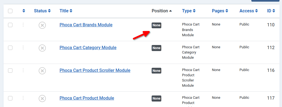Click None position badge of Brands Module

tap(156, 25)
